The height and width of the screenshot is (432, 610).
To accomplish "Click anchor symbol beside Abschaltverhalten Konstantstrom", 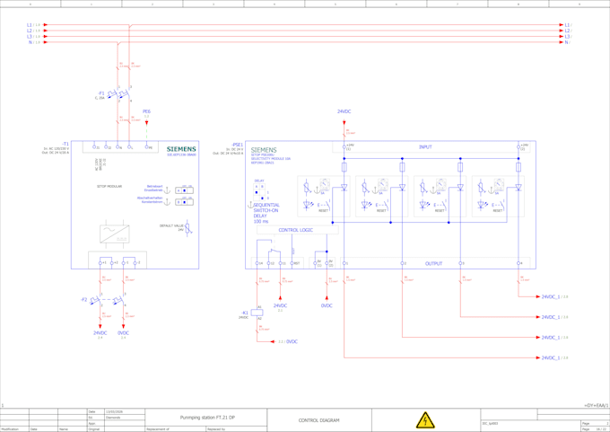I will (167, 202).
